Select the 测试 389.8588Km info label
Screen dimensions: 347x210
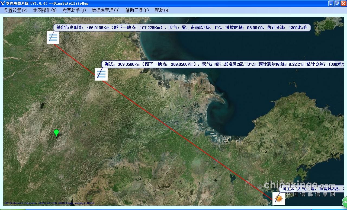[223, 64]
